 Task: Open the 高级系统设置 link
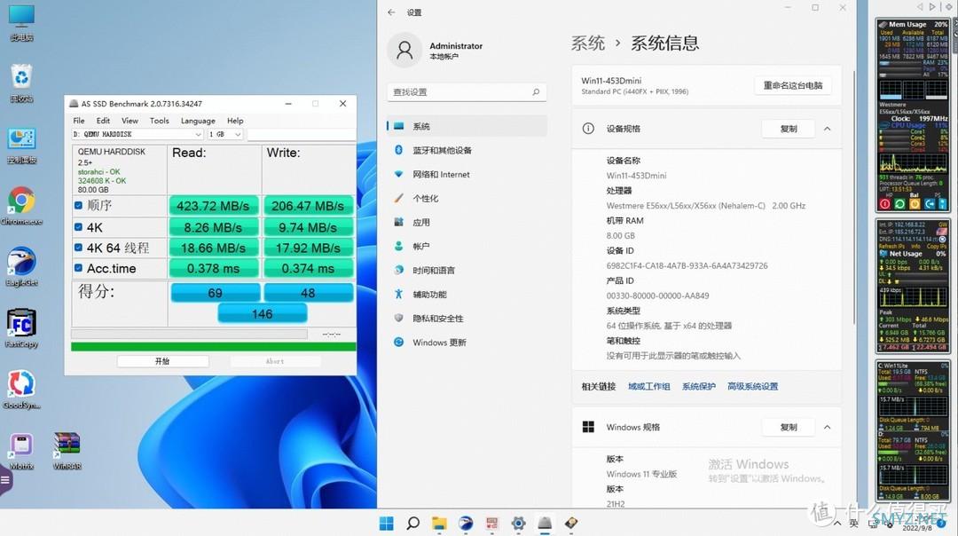753,386
